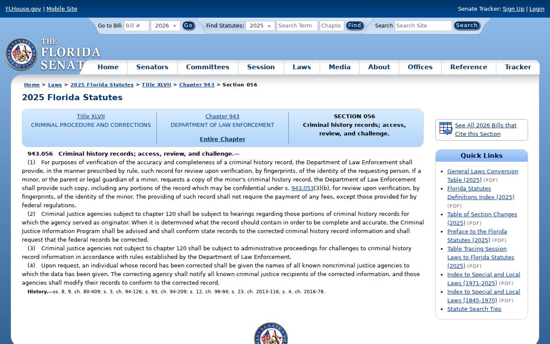The height and width of the screenshot is (344, 550).
Task: Open the Home menu tab
Action: tap(108, 67)
